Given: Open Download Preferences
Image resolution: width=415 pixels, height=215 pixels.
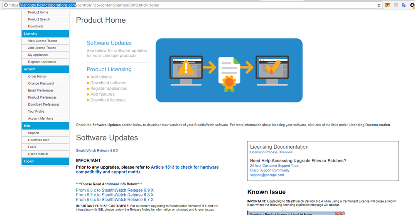Looking at the screenshot, I should pos(45,104).
